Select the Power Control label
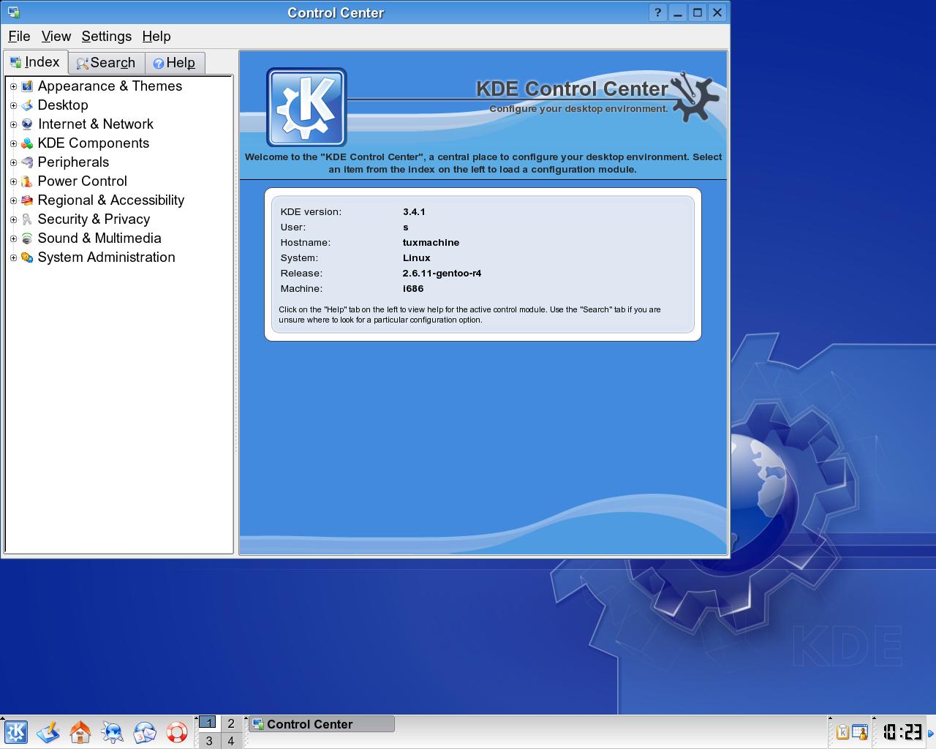This screenshot has width=936, height=749. click(x=83, y=181)
